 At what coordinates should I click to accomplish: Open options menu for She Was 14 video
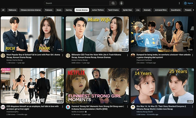pos(192,107)
